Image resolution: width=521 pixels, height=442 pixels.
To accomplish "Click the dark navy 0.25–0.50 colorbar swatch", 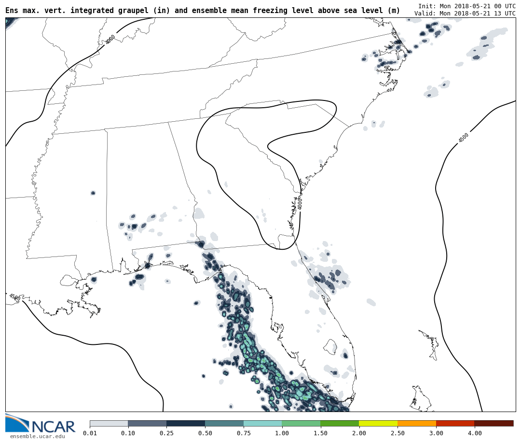I will (x=186, y=423).
